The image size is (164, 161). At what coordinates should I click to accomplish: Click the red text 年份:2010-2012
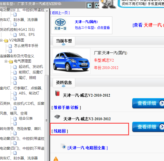click(x=106, y=68)
